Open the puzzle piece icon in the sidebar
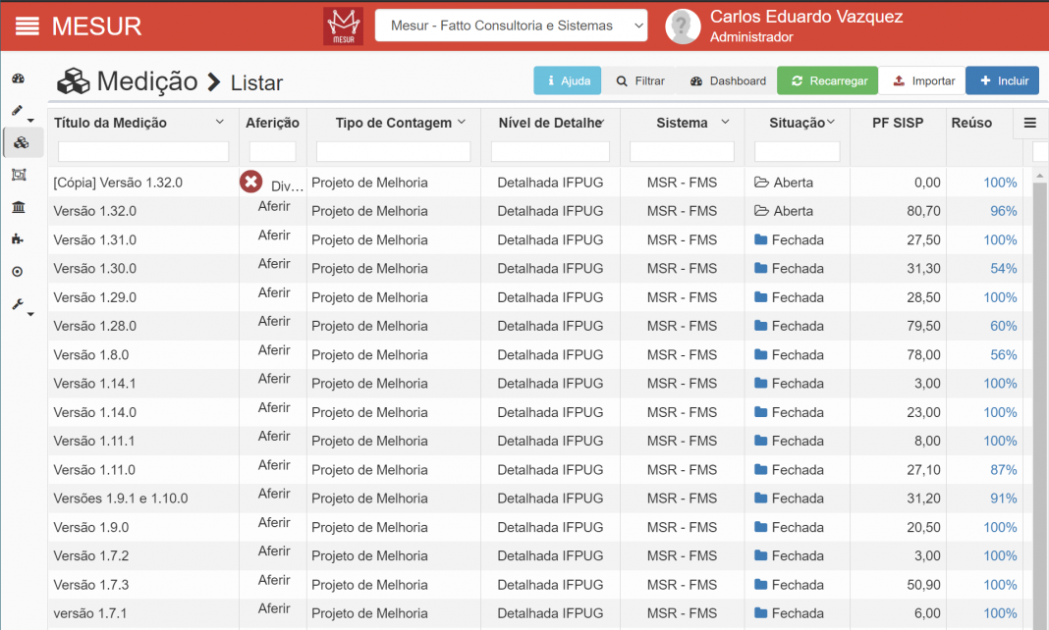This screenshot has width=1049, height=630. (x=18, y=239)
